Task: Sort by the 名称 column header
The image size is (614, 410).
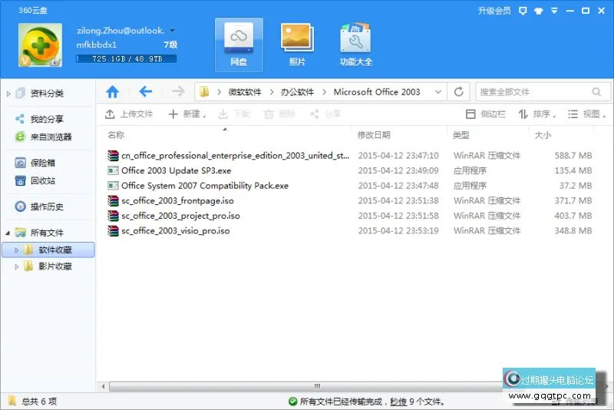Action: click(116, 135)
